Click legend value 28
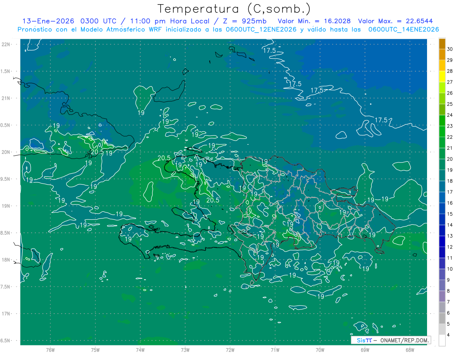 [x=450, y=71]
